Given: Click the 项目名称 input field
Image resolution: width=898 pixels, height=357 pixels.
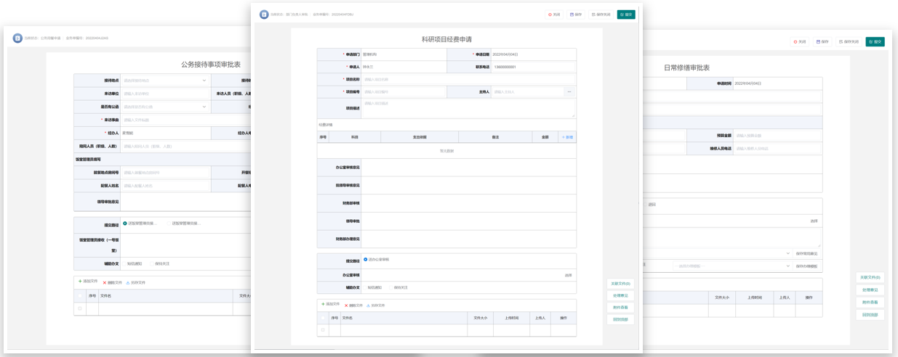Looking at the screenshot, I should click(x=468, y=80).
